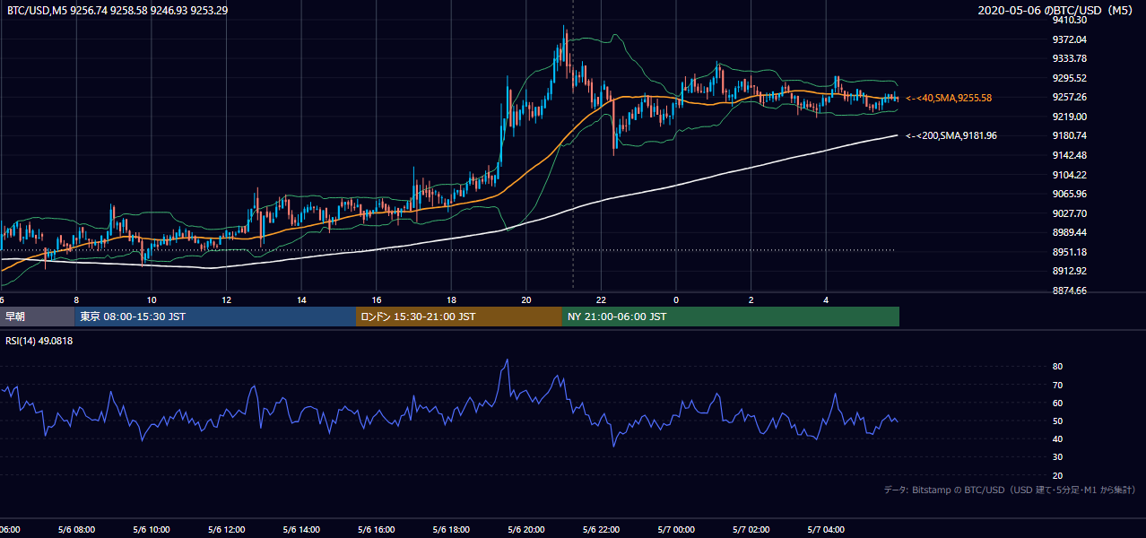Select the 200 SMA 9181.96 label
Image resolution: width=1146 pixels, height=538 pixels.
(x=951, y=135)
